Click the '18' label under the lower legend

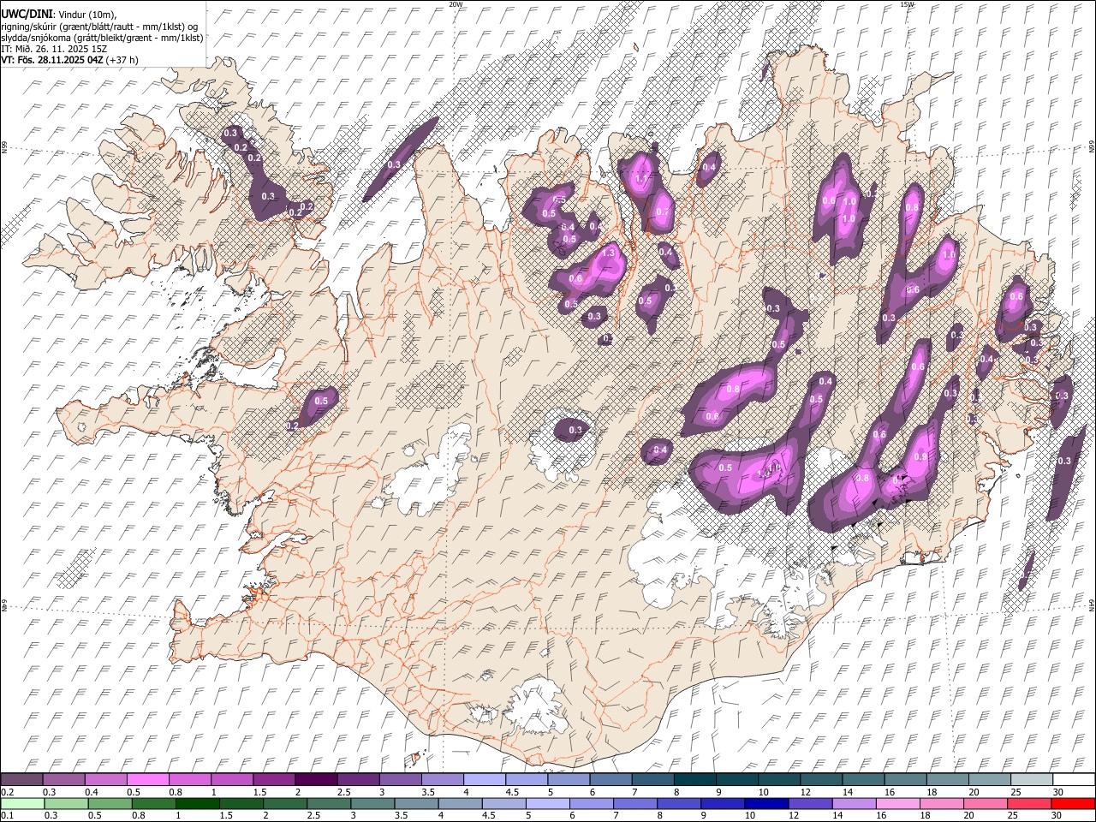click(924, 816)
